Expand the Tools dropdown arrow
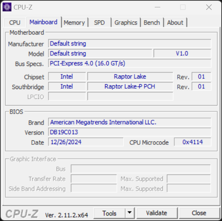The height and width of the screenshot is (221, 222). (129, 213)
